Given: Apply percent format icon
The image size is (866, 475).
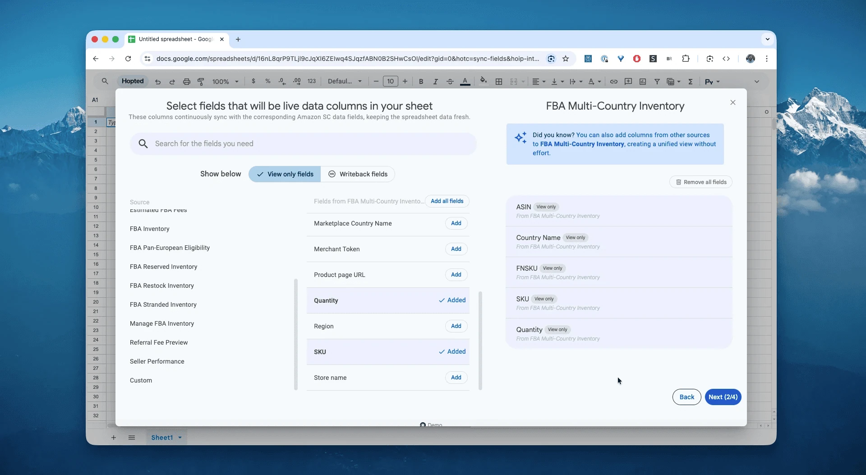Looking at the screenshot, I should click(x=268, y=81).
